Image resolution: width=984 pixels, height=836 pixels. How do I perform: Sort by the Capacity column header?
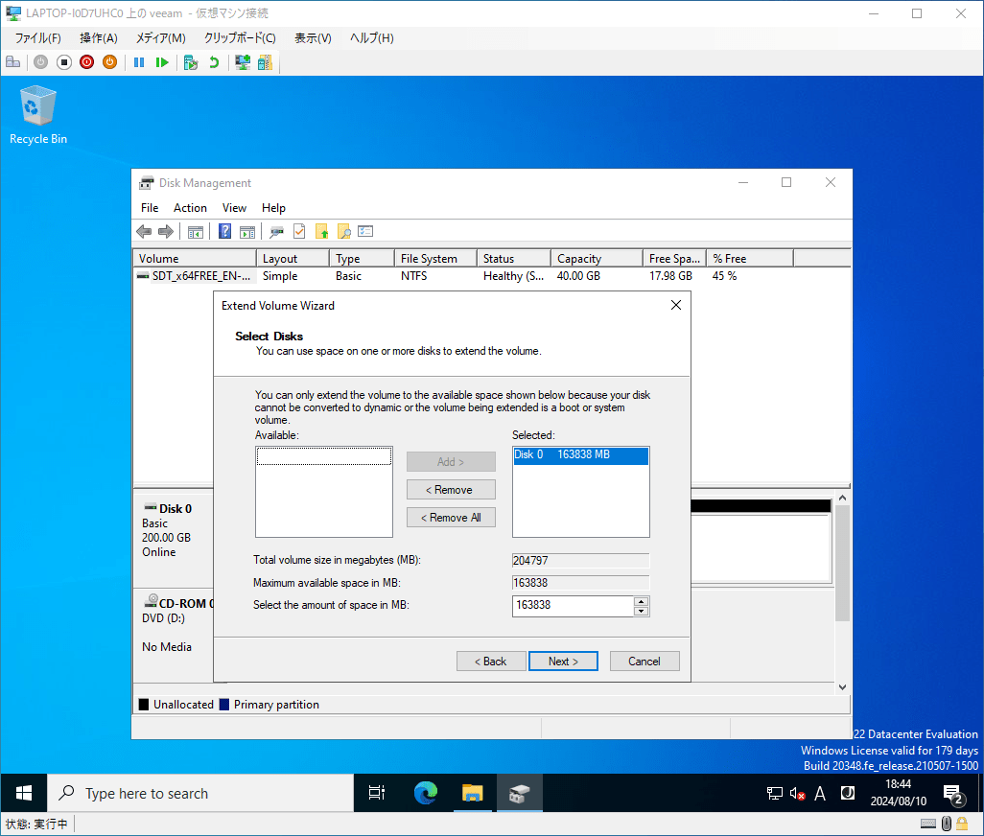tap(597, 259)
